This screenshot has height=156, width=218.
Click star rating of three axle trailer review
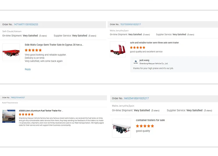[x=137, y=47]
